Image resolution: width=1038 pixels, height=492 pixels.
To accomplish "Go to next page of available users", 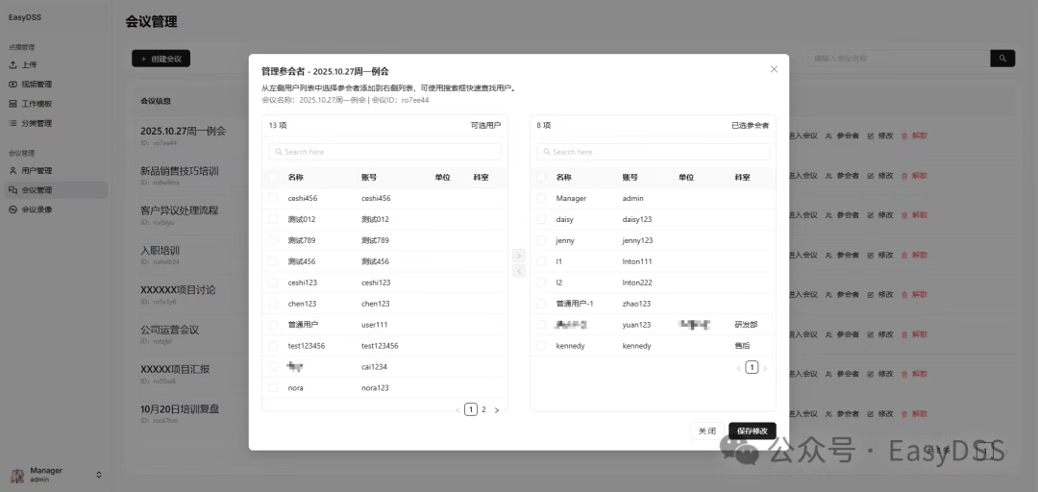I will tap(497, 409).
